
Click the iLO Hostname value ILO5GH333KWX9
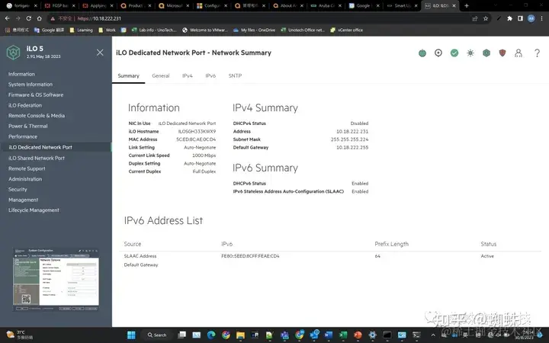tap(197, 132)
